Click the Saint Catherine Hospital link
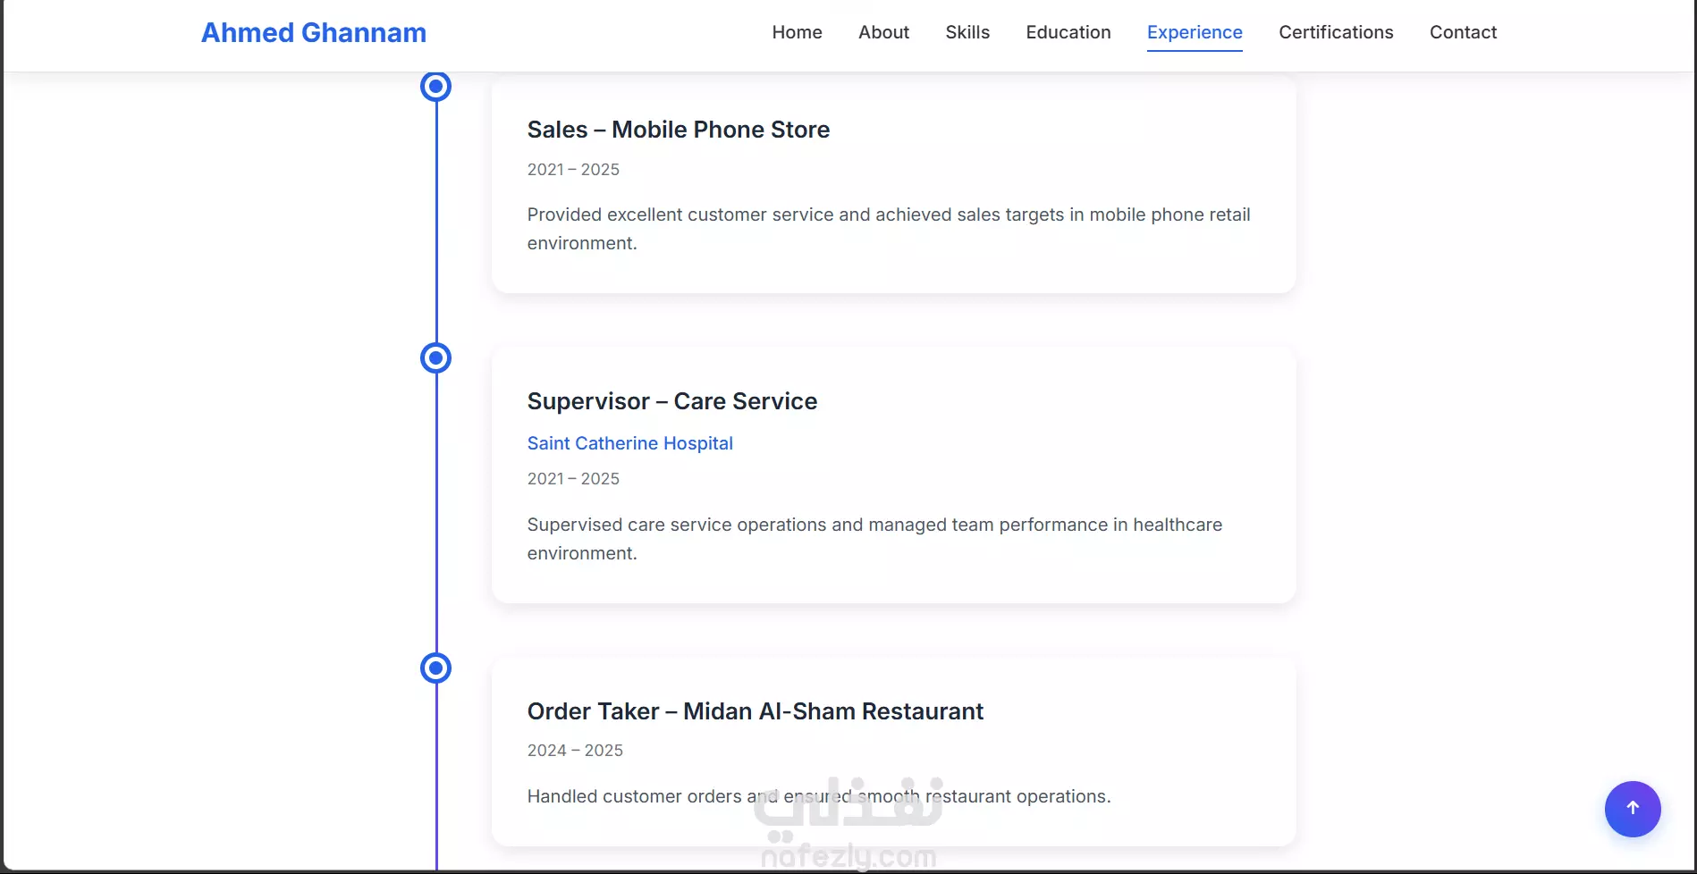This screenshot has height=874, width=1697. 629,443
